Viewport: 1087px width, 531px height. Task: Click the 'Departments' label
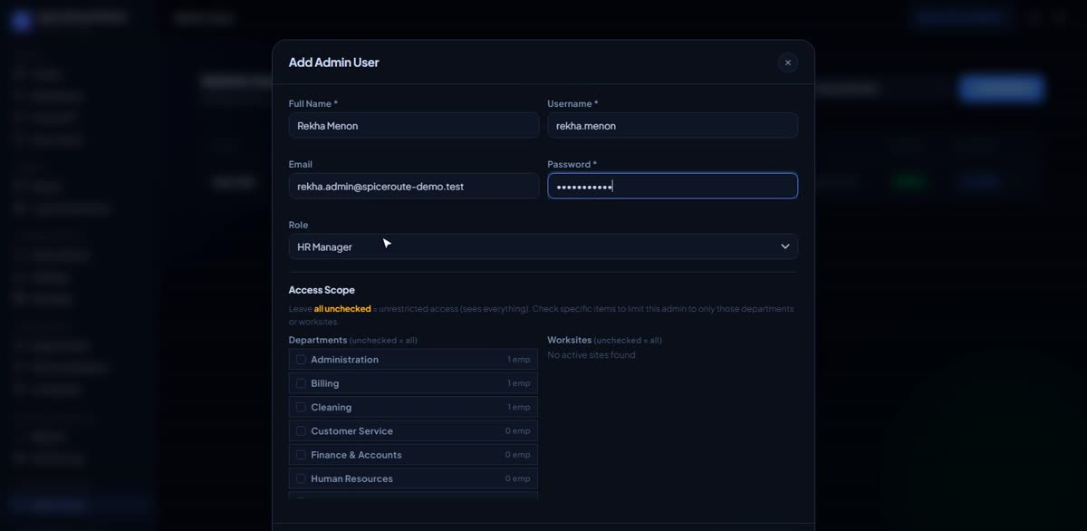[x=318, y=340]
